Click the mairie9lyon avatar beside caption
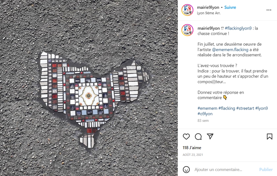 (x=188, y=30)
